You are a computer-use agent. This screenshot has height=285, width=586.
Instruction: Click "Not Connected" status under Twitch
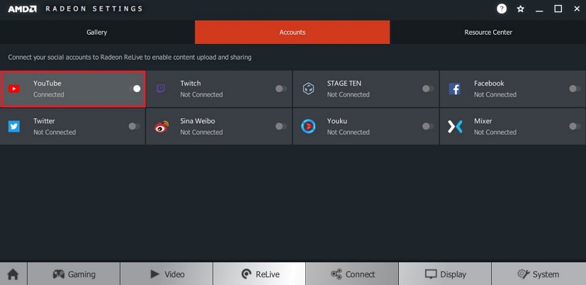201,94
